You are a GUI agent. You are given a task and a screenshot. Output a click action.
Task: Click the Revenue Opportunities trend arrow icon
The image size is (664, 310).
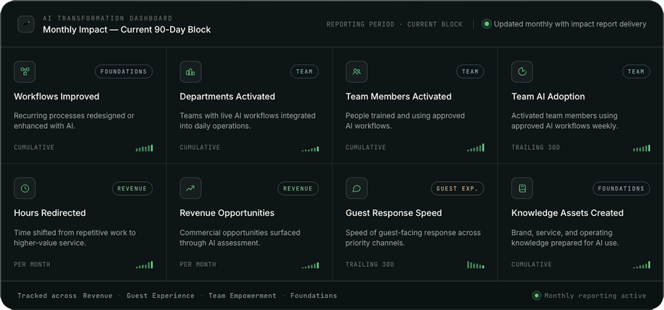(191, 189)
